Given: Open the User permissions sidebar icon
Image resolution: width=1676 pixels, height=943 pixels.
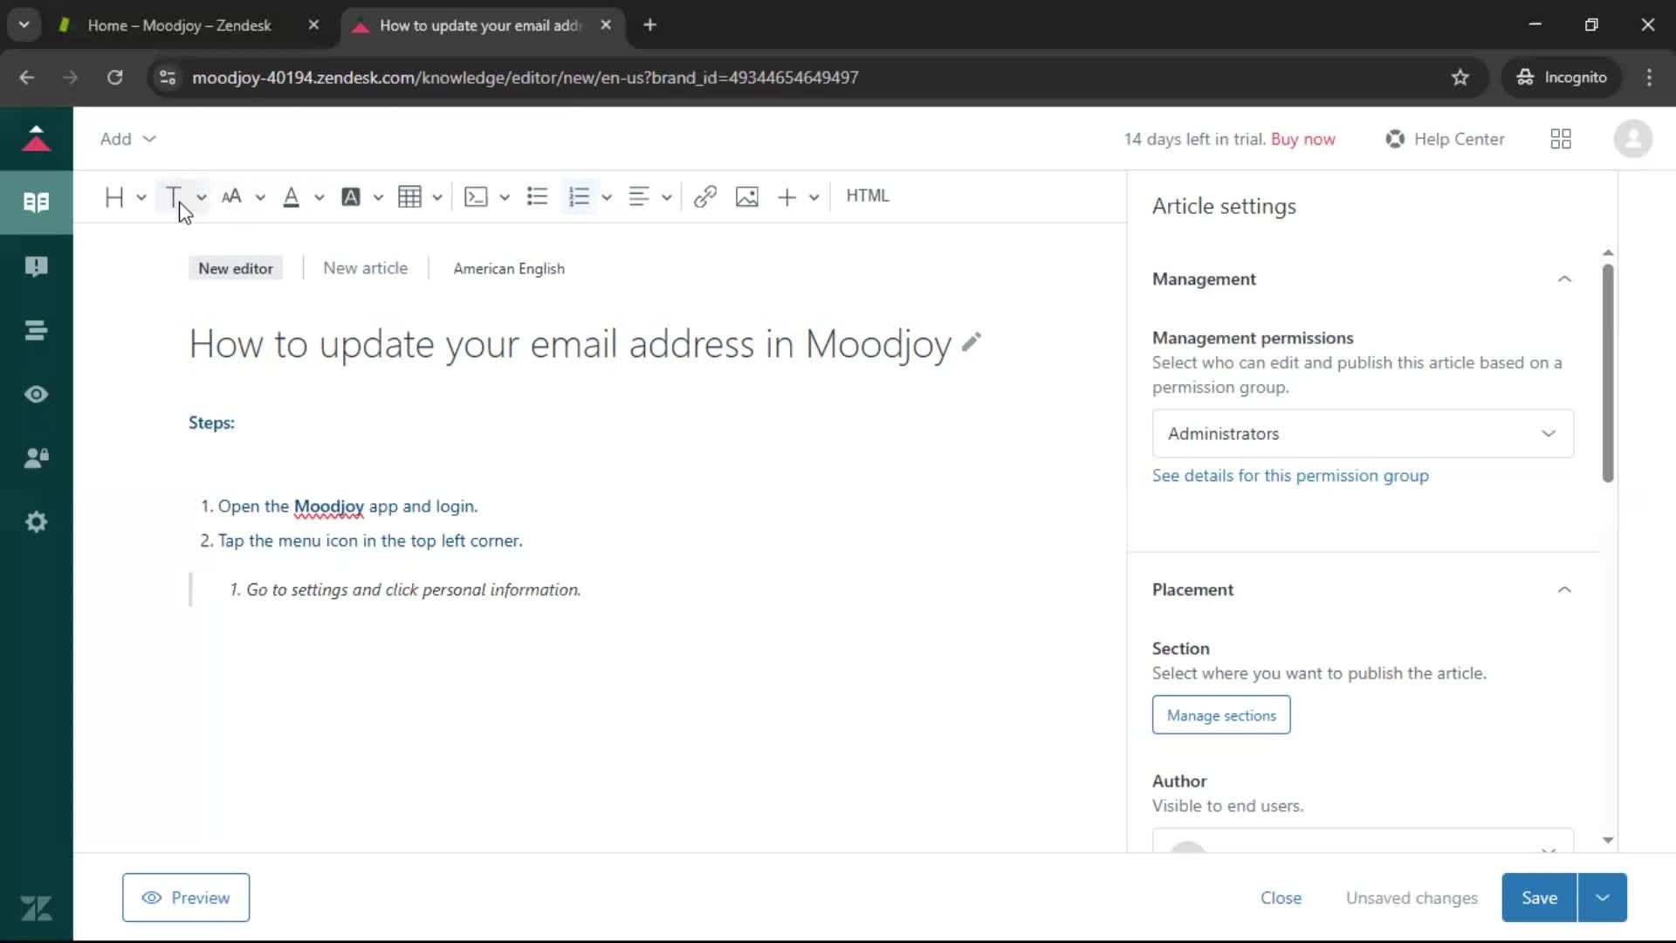Looking at the screenshot, I should [x=36, y=458].
